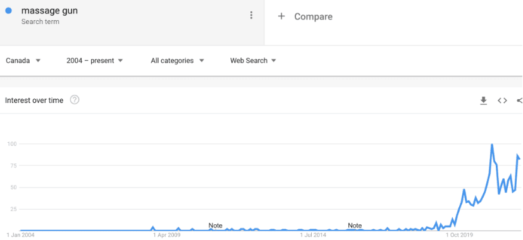
Task: Click the Compare text to add a term
Action: click(x=313, y=16)
